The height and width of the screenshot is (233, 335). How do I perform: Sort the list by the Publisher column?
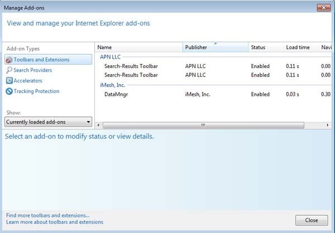point(216,47)
